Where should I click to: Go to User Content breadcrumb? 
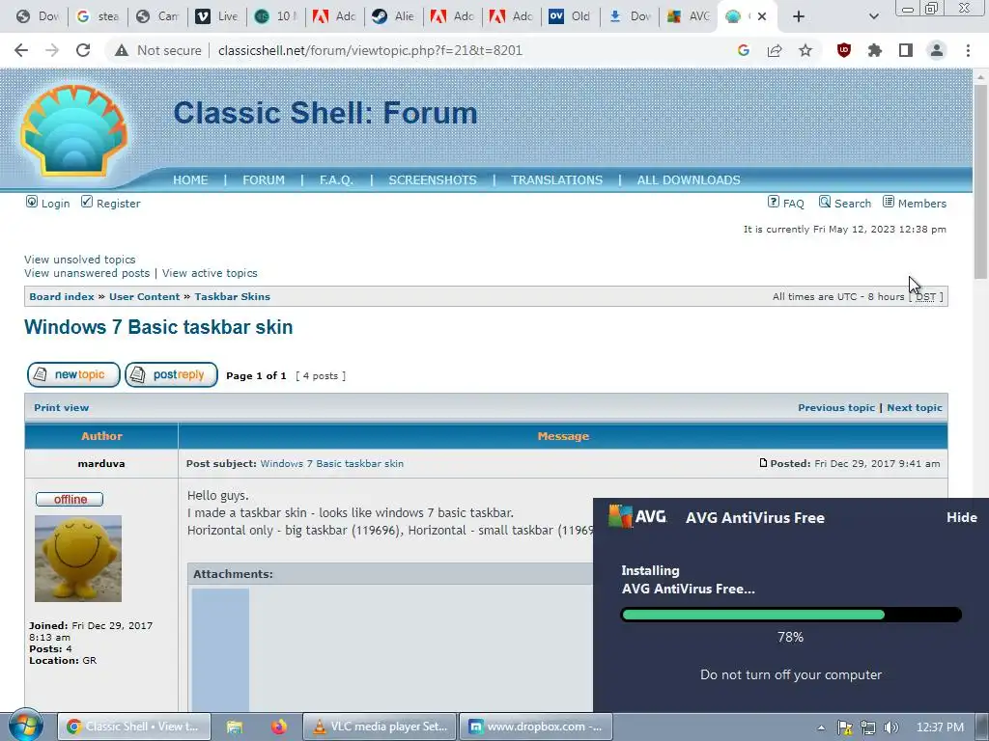coord(145,297)
